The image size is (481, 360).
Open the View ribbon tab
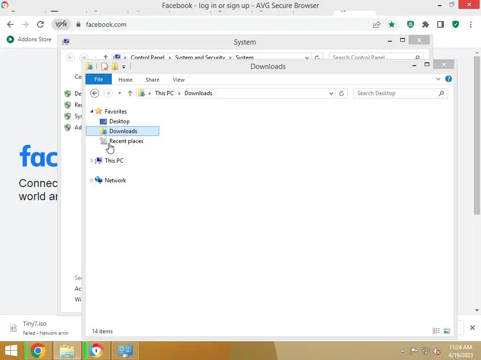178,80
